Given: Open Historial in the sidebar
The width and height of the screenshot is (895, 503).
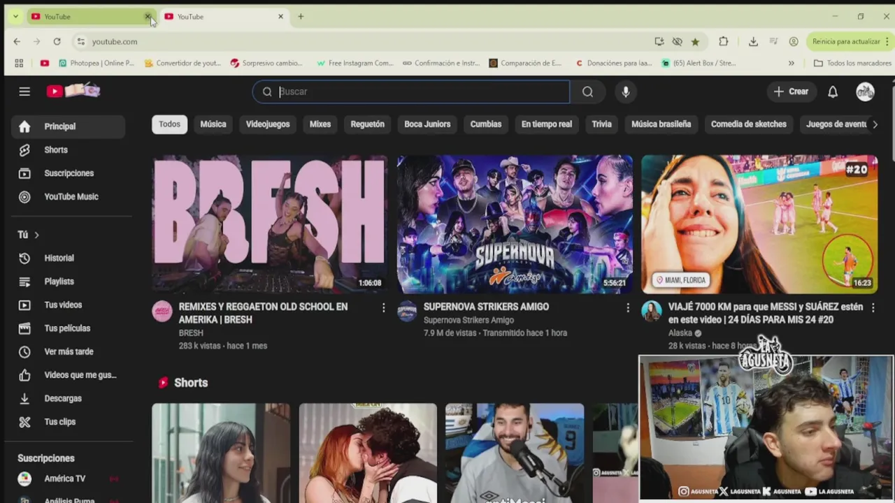Looking at the screenshot, I should coord(68,258).
